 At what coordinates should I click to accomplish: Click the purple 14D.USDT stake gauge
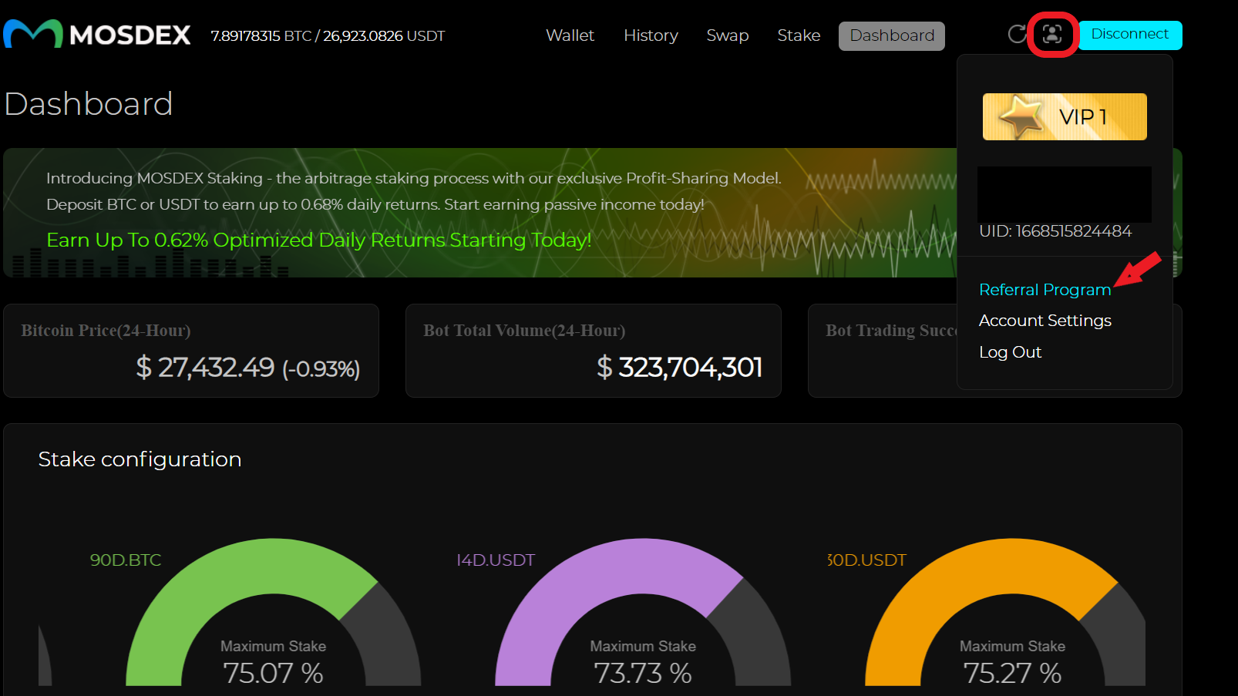[643, 612]
